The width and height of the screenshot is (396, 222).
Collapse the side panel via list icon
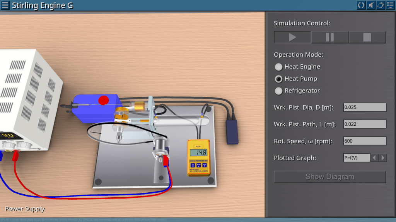pos(390,5)
